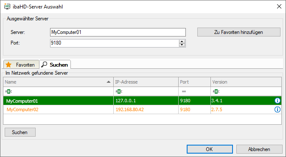Open the IP-Adresse column ABC filter icon

(119, 91)
